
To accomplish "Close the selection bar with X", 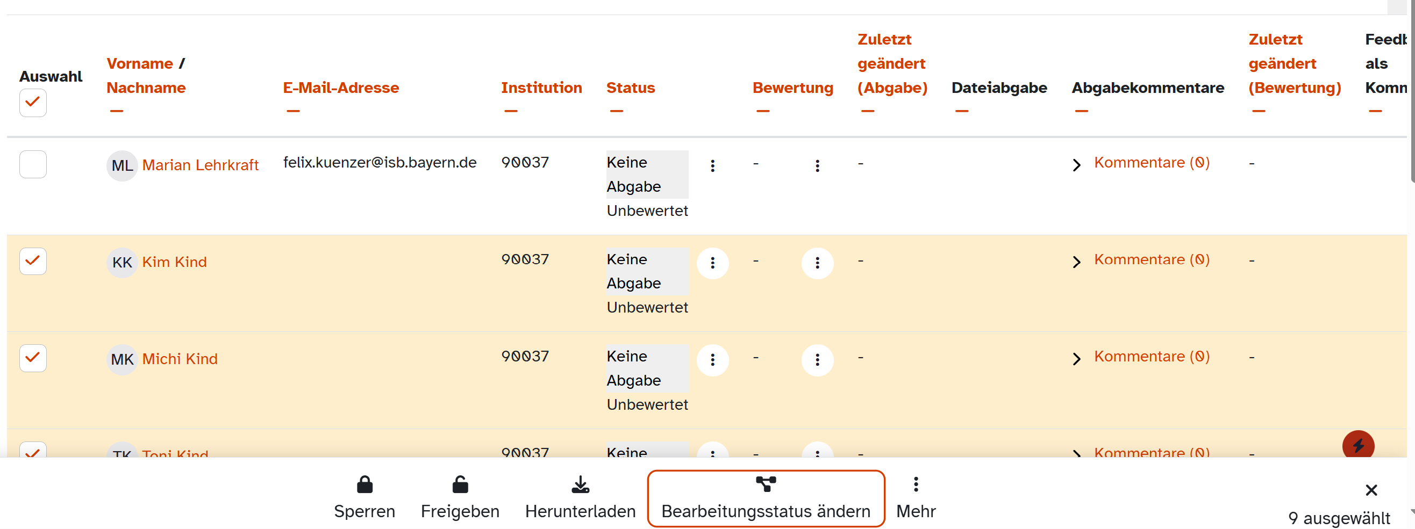I will click(1371, 489).
